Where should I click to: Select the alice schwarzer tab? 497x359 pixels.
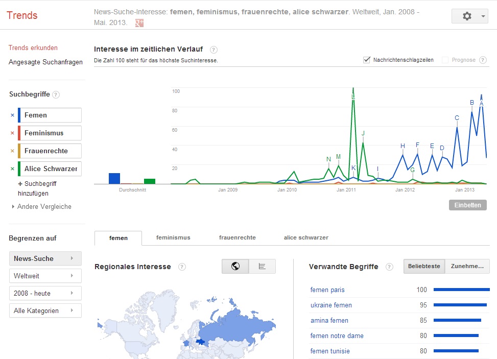coord(306,237)
